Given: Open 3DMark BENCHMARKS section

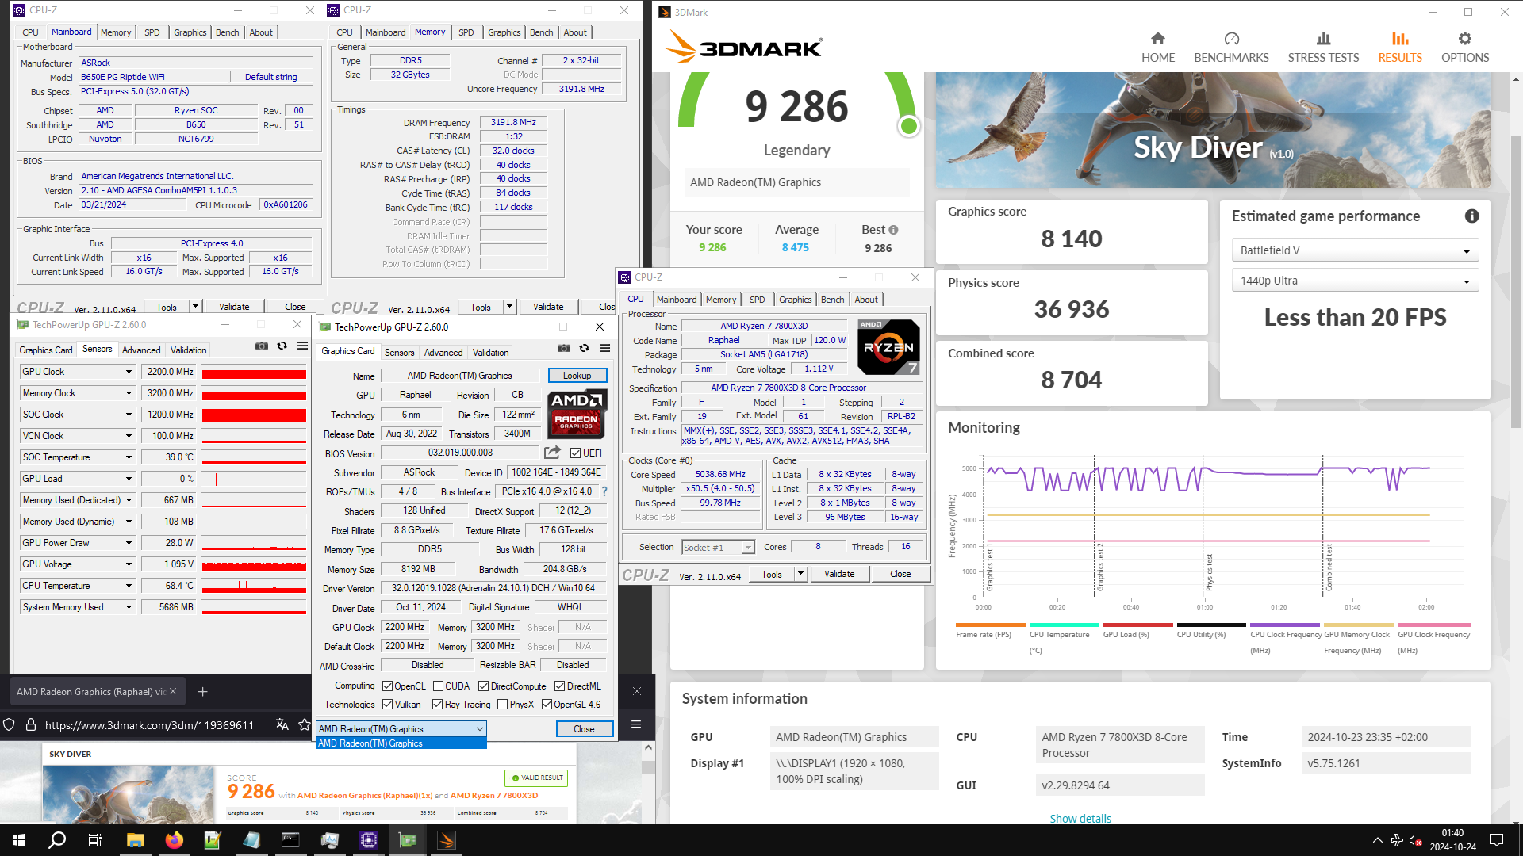Looking at the screenshot, I should (1231, 48).
